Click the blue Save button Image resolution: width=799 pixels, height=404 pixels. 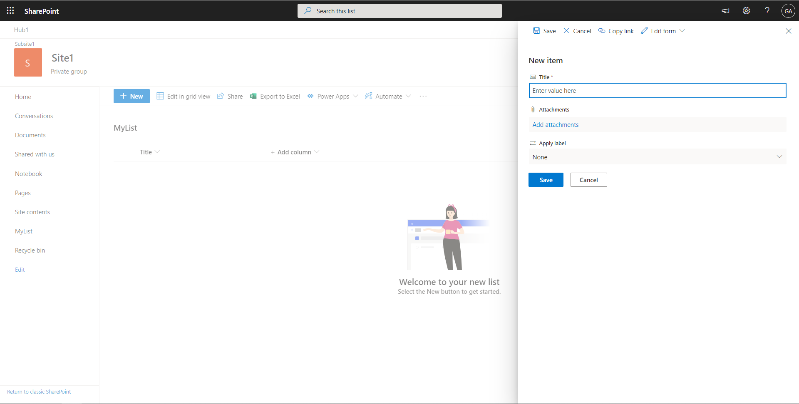[546, 180]
